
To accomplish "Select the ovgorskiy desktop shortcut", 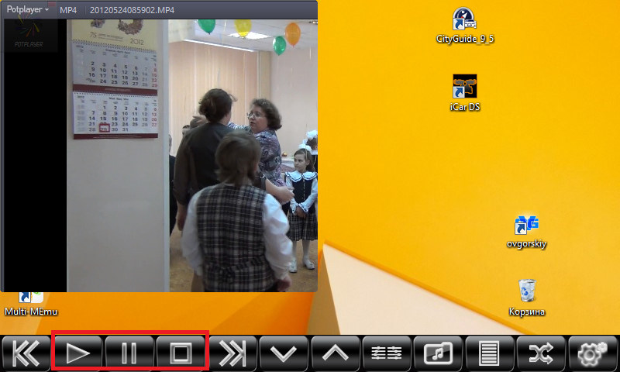I will click(x=527, y=226).
